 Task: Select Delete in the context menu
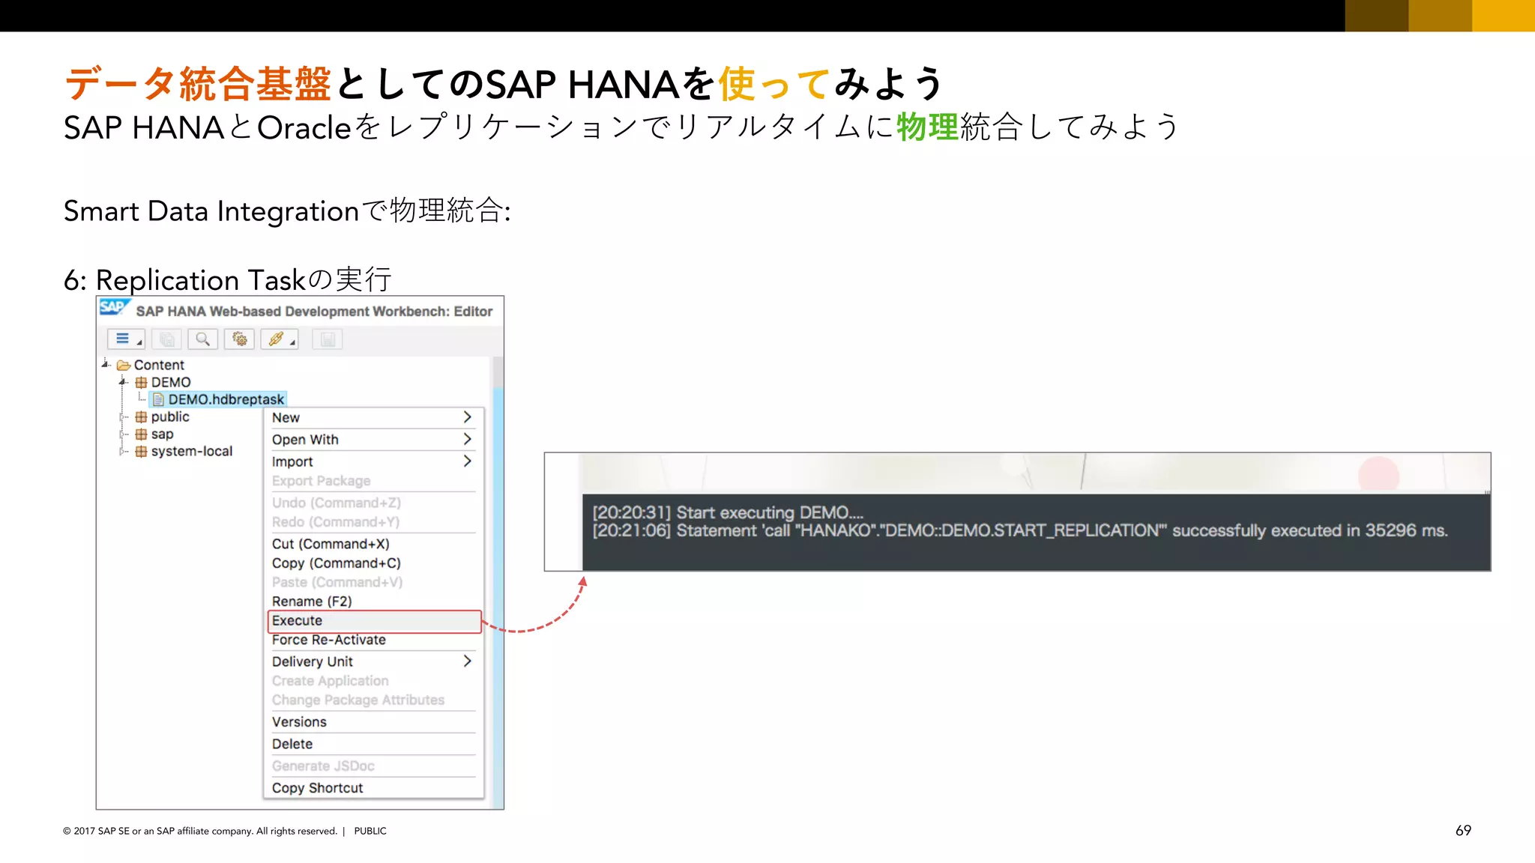[x=373, y=745]
